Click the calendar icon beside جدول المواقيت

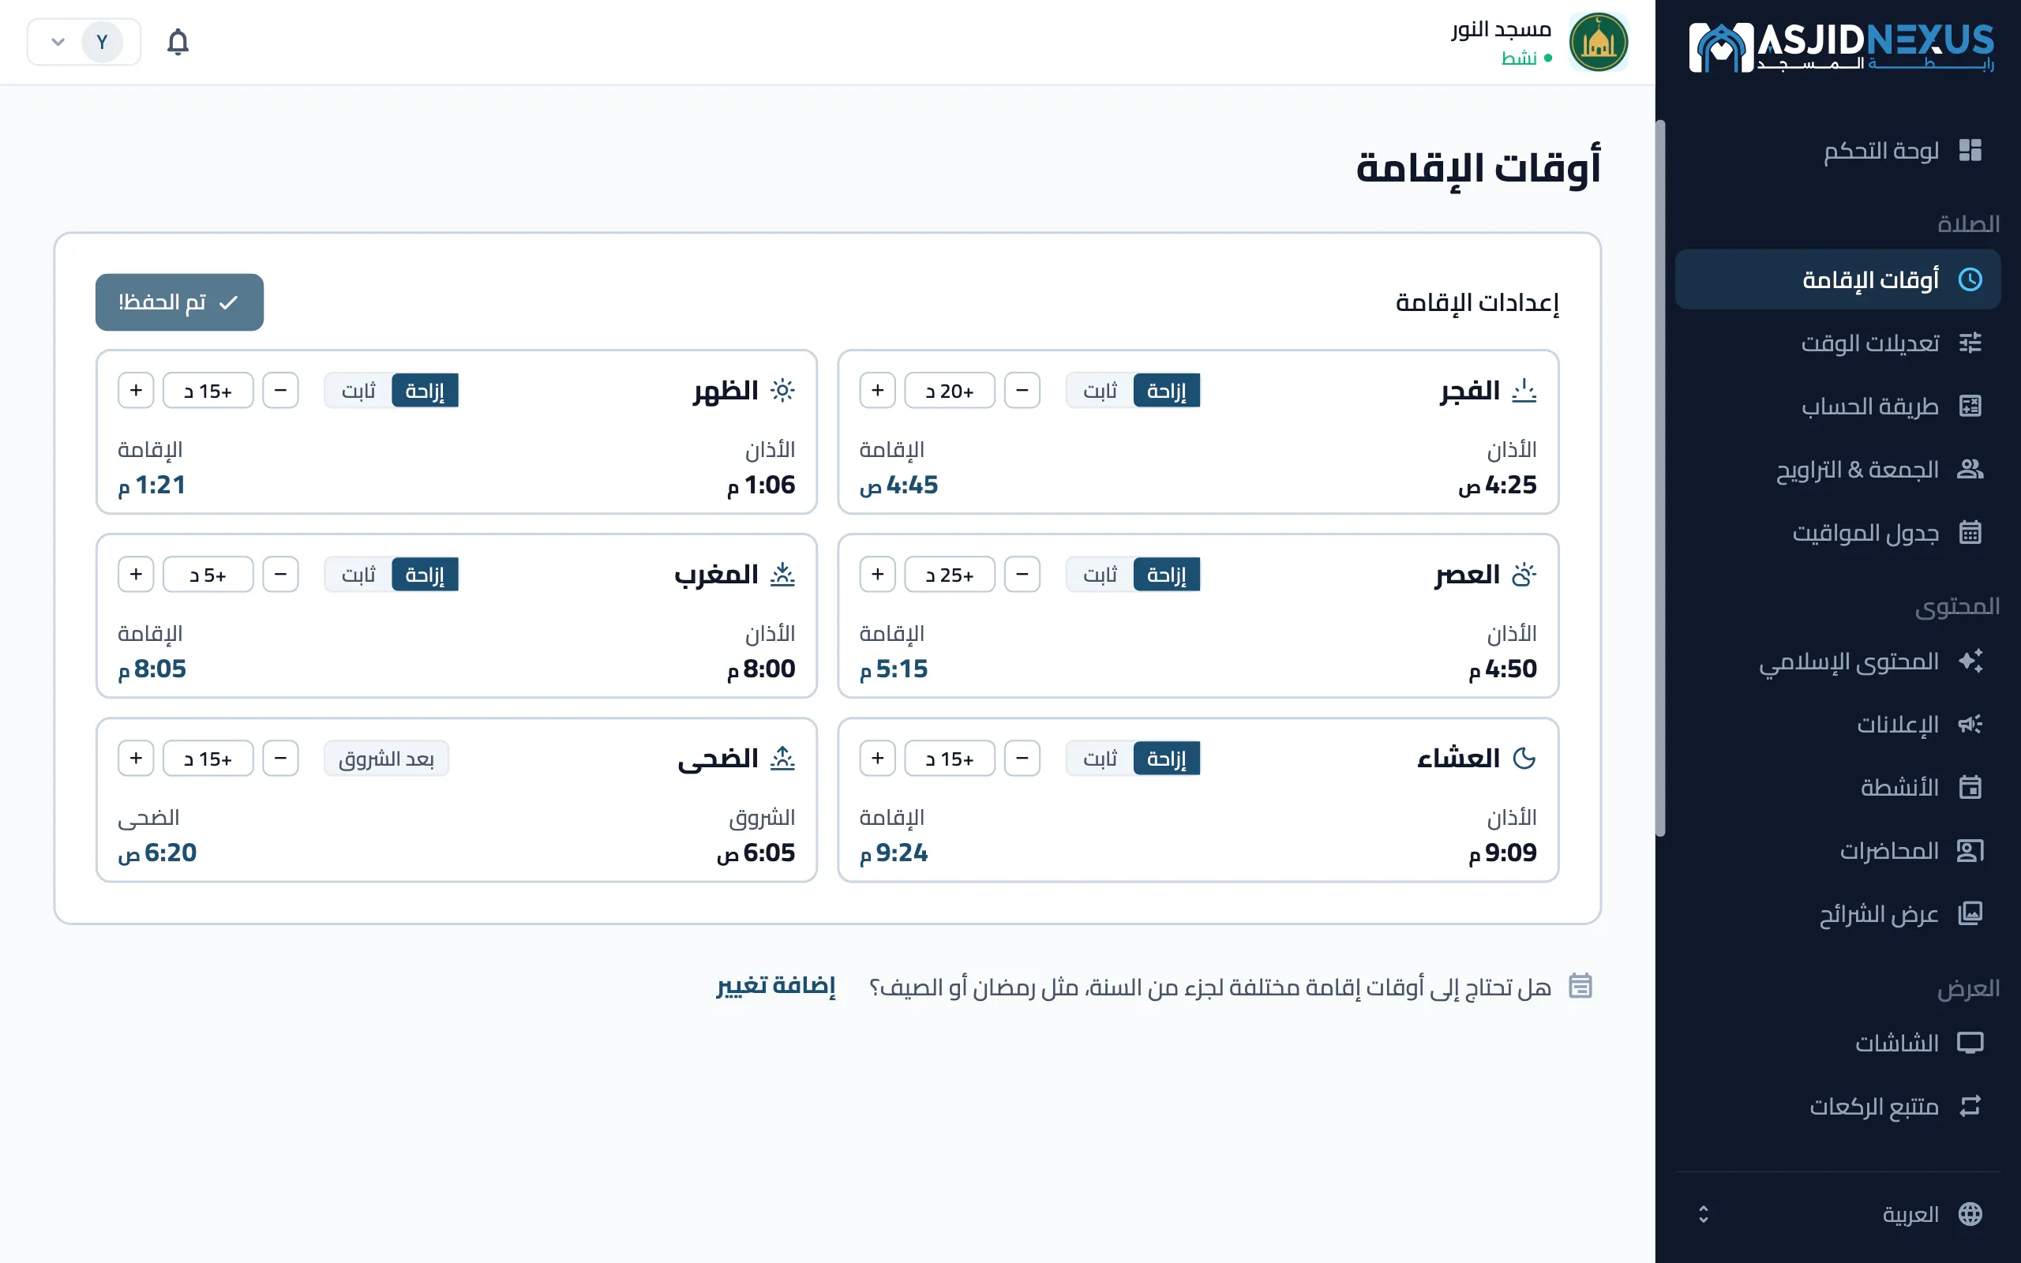coord(1970,532)
